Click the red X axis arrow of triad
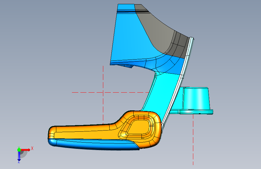Screen dimensions: 261x169 click(x=25, y=150)
